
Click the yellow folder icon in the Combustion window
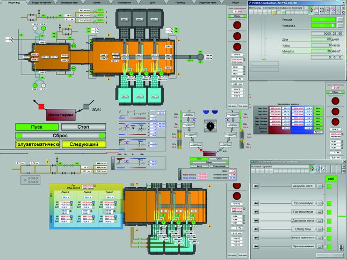coord(274,12)
